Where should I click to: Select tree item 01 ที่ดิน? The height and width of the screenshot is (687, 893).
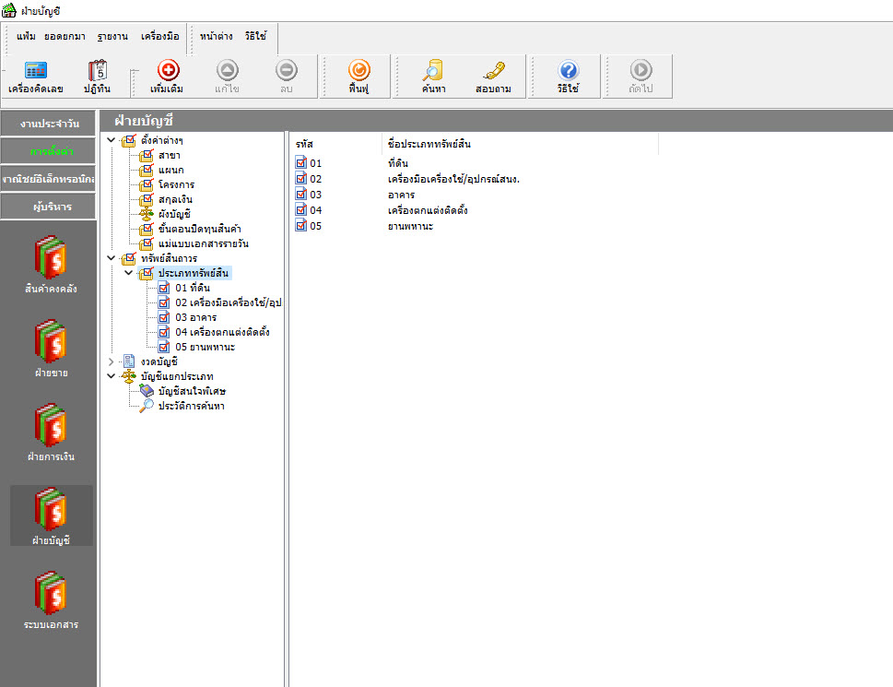click(x=193, y=288)
